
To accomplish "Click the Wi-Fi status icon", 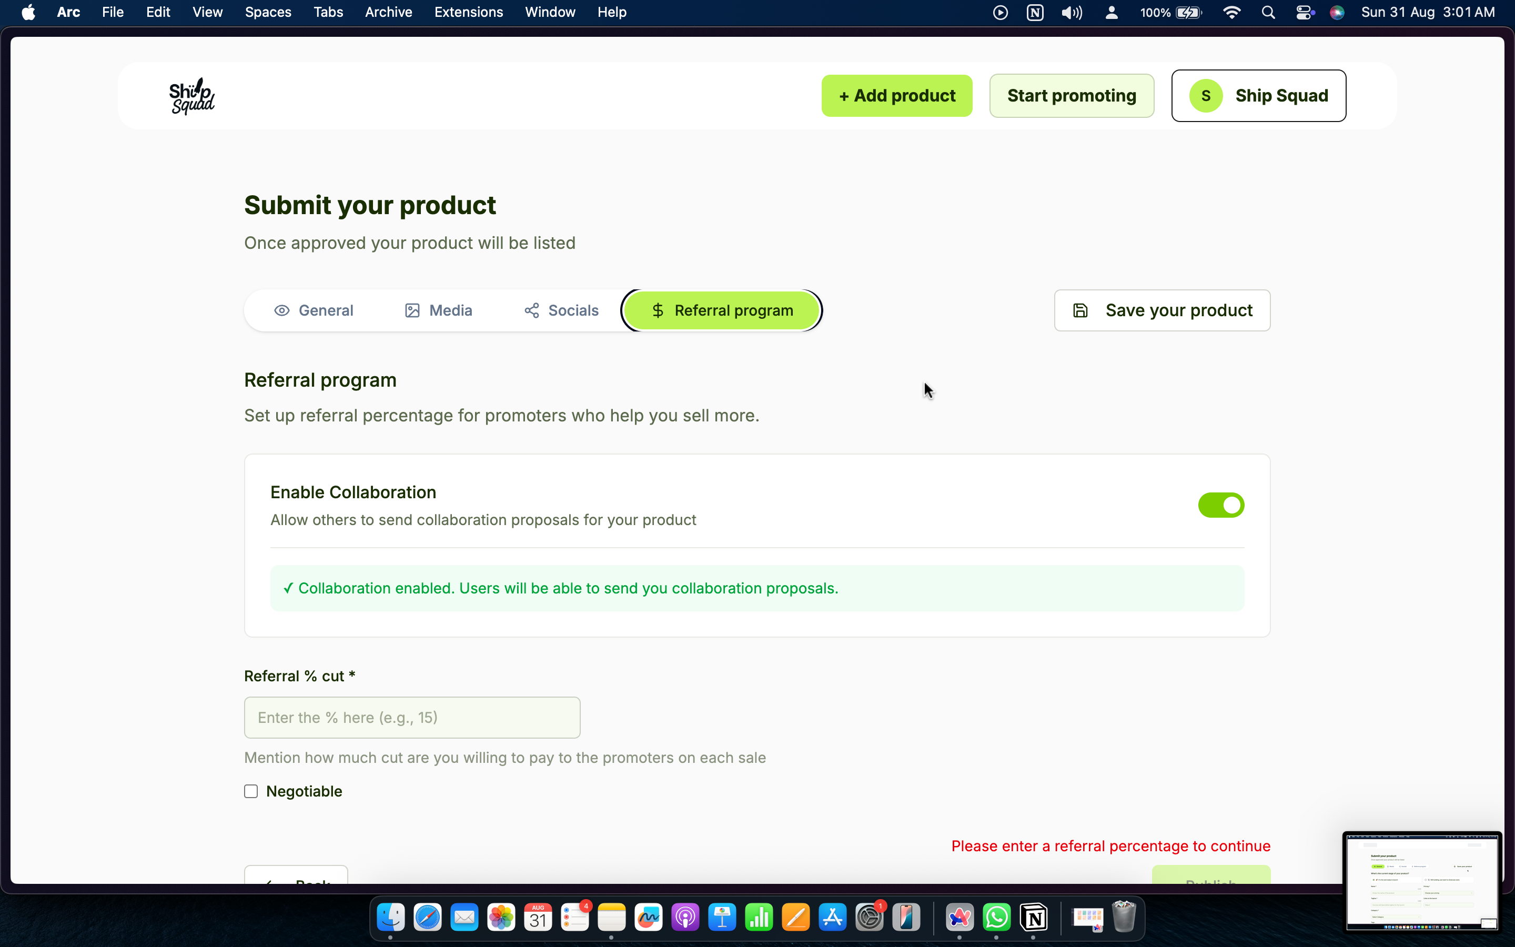I will tap(1231, 13).
